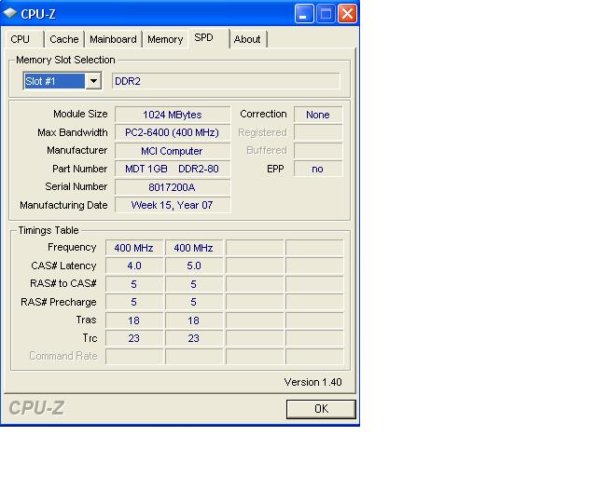Click the Memory Slot Selection group title
Image resolution: width=597 pixels, height=477 pixels.
(x=65, y=60)
